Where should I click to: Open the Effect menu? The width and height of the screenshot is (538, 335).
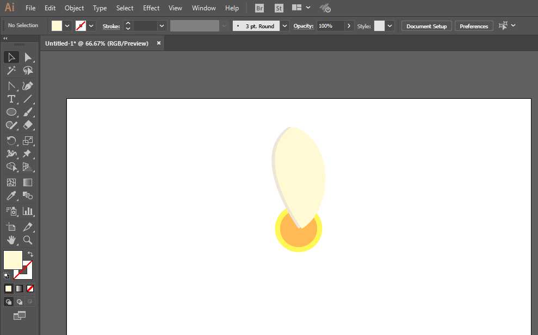point(151,8)
